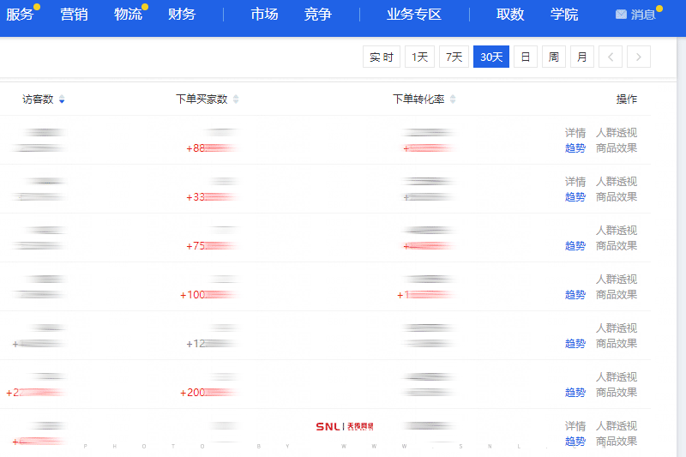Click the gray +12 buyer count value
686x457 pixels.
pyautogui.click(x=212, y=344)
